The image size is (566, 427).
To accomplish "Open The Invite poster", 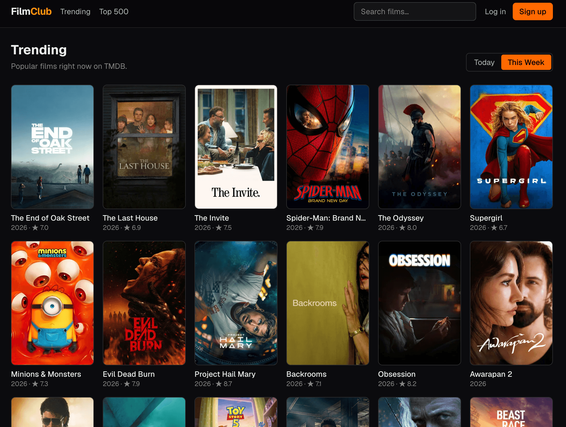I will point(236,147).
